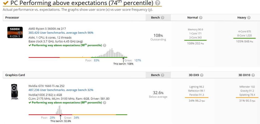Screen dimensions: 260x124
Task: Click help icon beside Heavy column header
Action: coord(249,18)
